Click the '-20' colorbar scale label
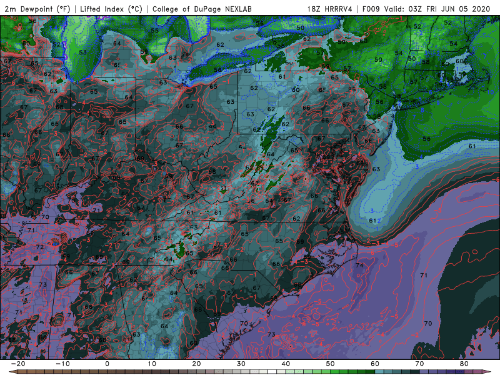500x375 pixels. (18, 364)
